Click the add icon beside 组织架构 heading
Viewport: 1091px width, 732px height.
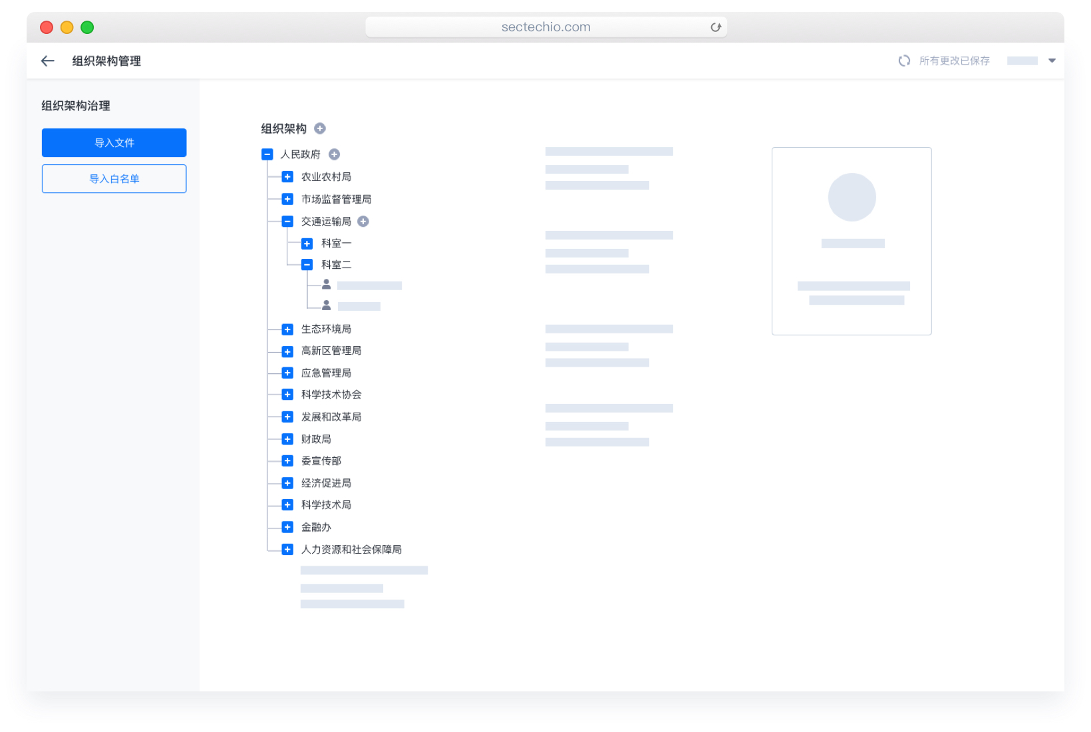(x=320, y=128)
